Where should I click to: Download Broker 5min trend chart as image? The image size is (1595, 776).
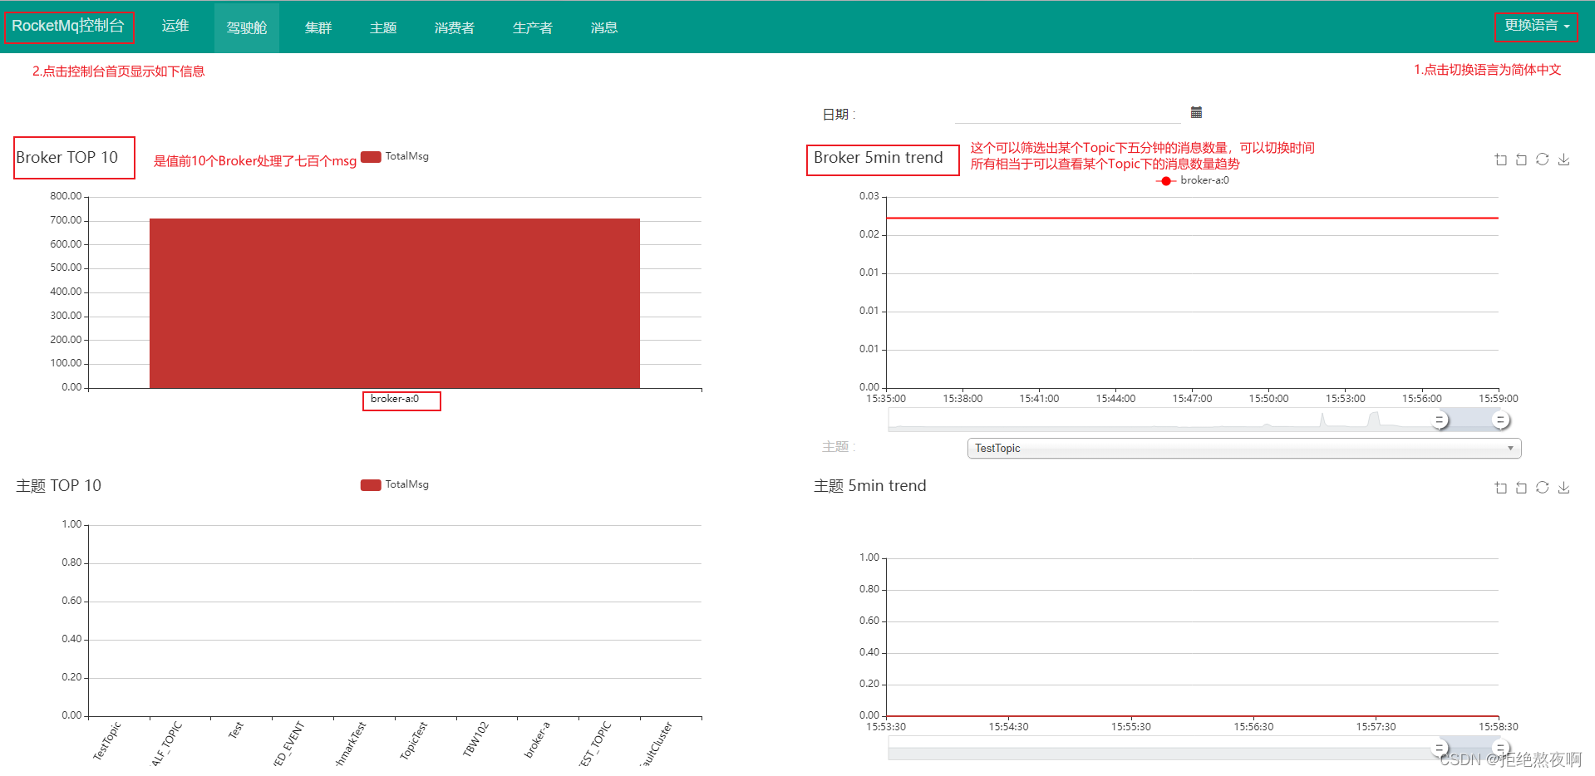(x=1563, y=160)
